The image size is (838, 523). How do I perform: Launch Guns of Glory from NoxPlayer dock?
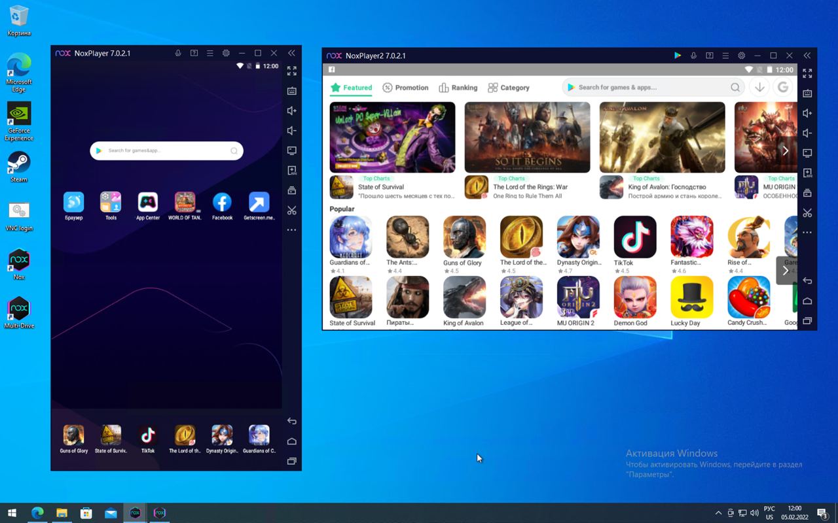(73, 435)
